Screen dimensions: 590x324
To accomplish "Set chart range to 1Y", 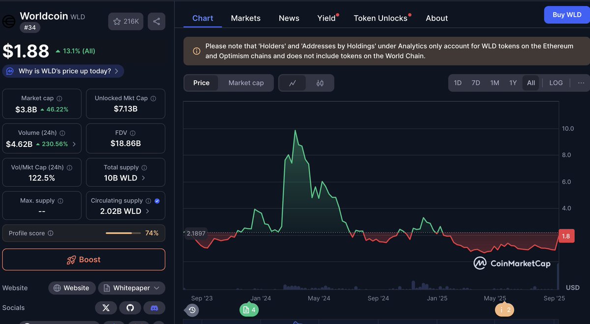I will pos(513,83).
